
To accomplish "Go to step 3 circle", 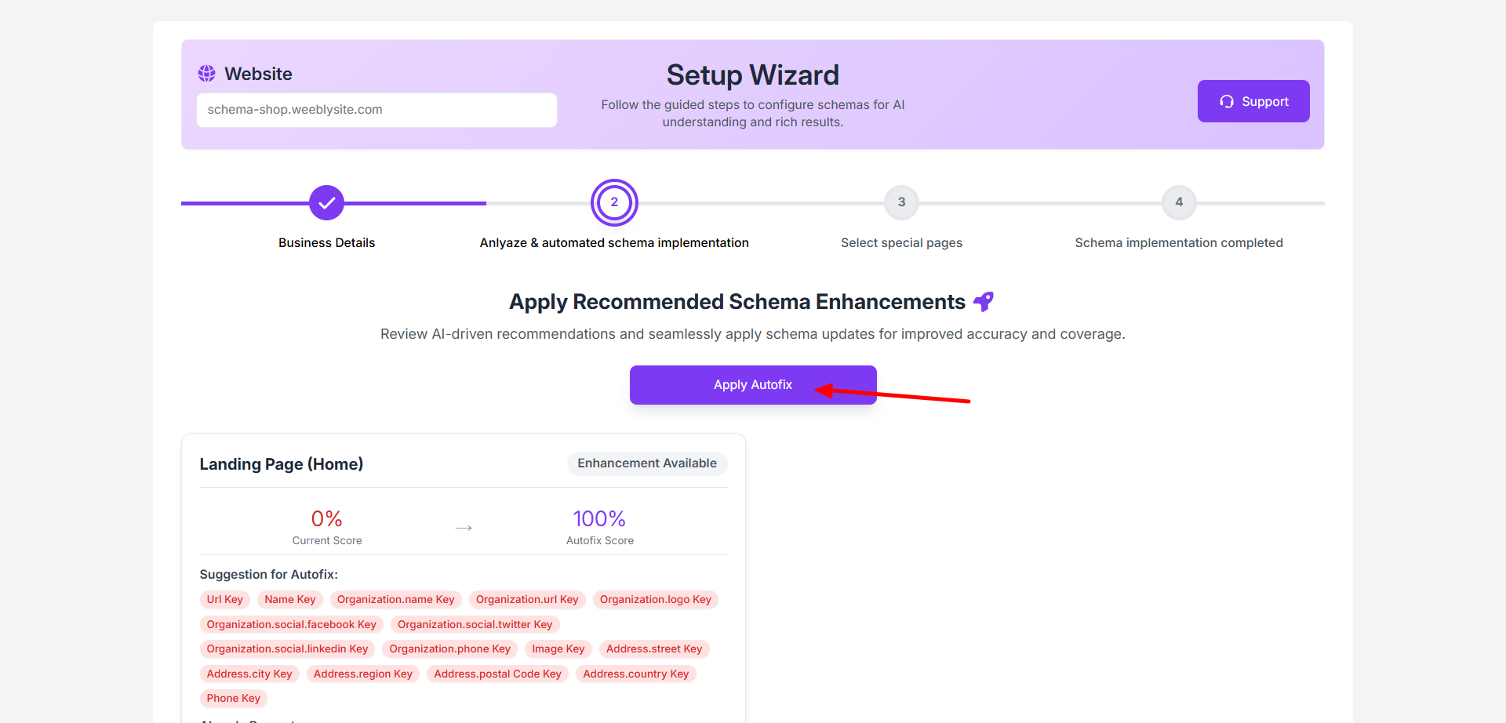I will point(901,202).
